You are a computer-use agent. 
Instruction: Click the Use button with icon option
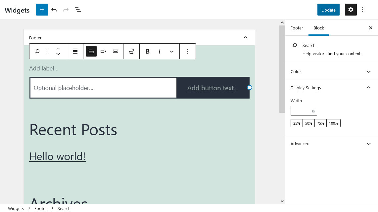click(x=115, y=51)
